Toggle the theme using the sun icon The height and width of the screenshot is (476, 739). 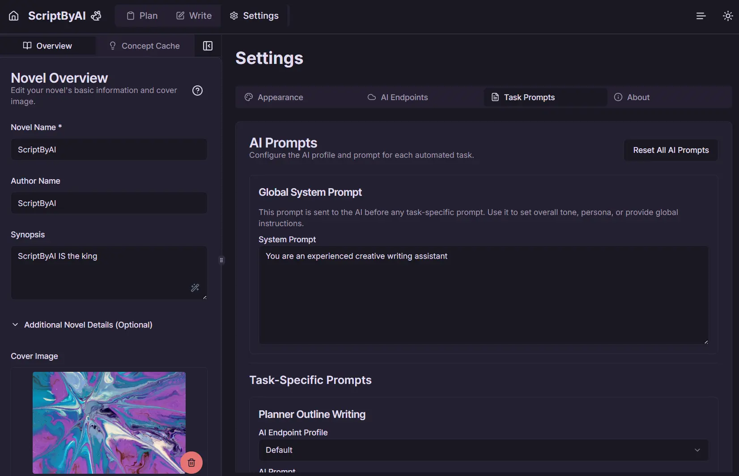(x=727, y=16)
